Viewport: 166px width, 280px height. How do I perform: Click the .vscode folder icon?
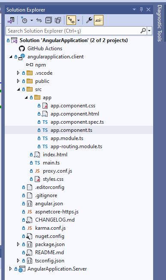30,73
